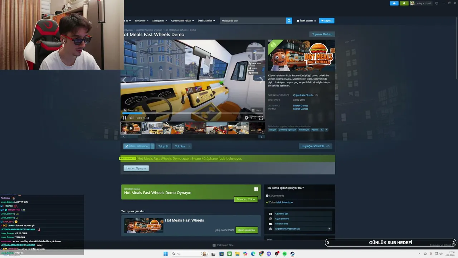Expand the Tavsiyeler store menu

coord(141,20)
